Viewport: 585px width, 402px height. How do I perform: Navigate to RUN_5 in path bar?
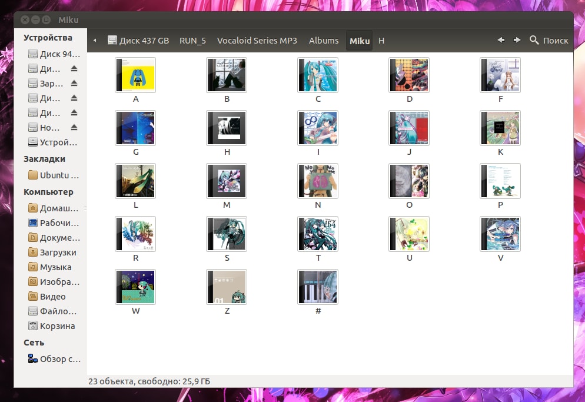pyautogui.click(x=192, y=40)
